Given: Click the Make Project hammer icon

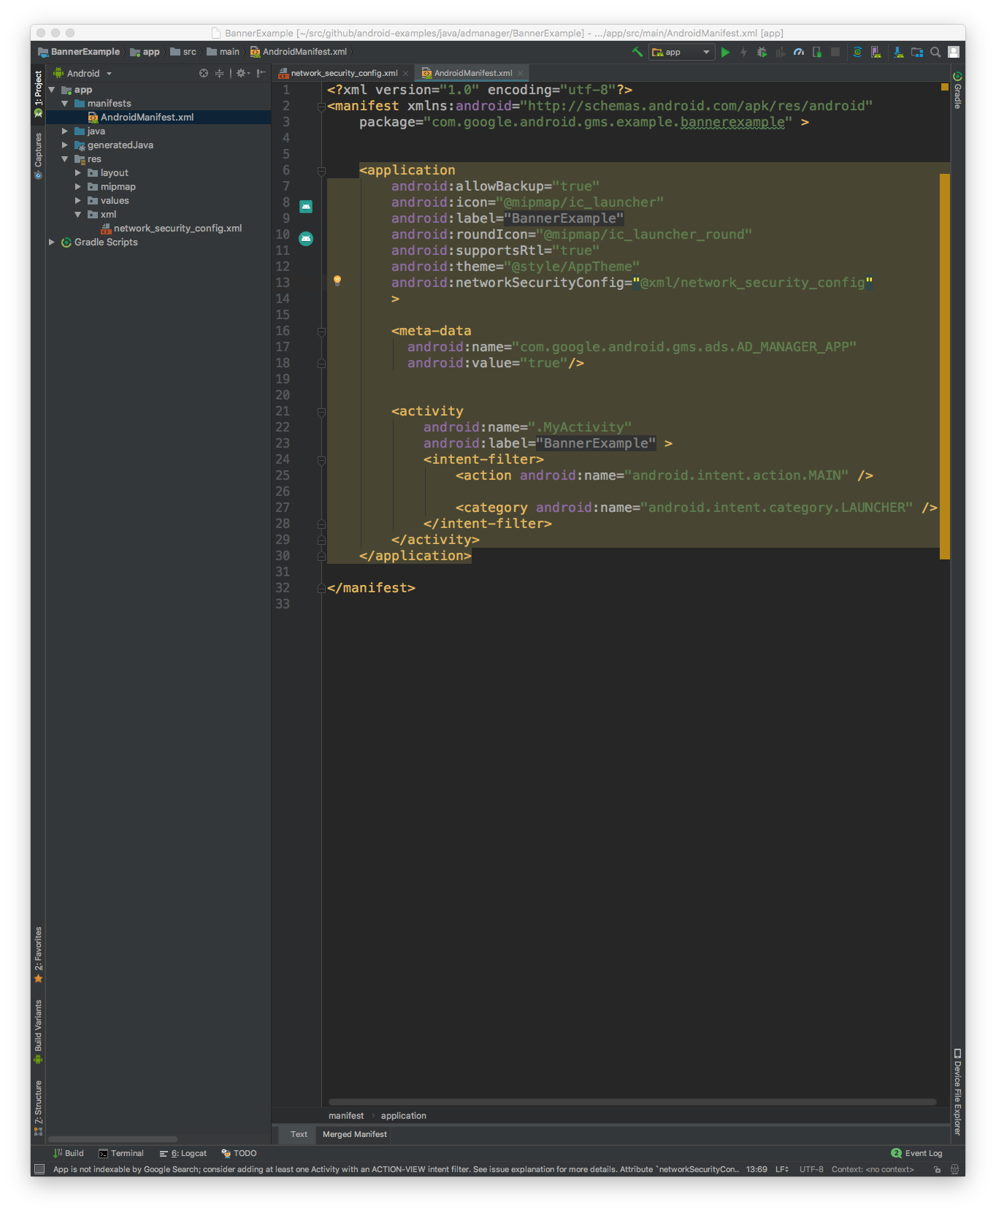Looking at the screenshot, I should pos(637,52).
